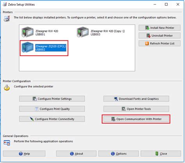Image resolution: width=185 pixels, height=163 pixels.
Task: Open Configure Print Quality
Action: point(52,109)
